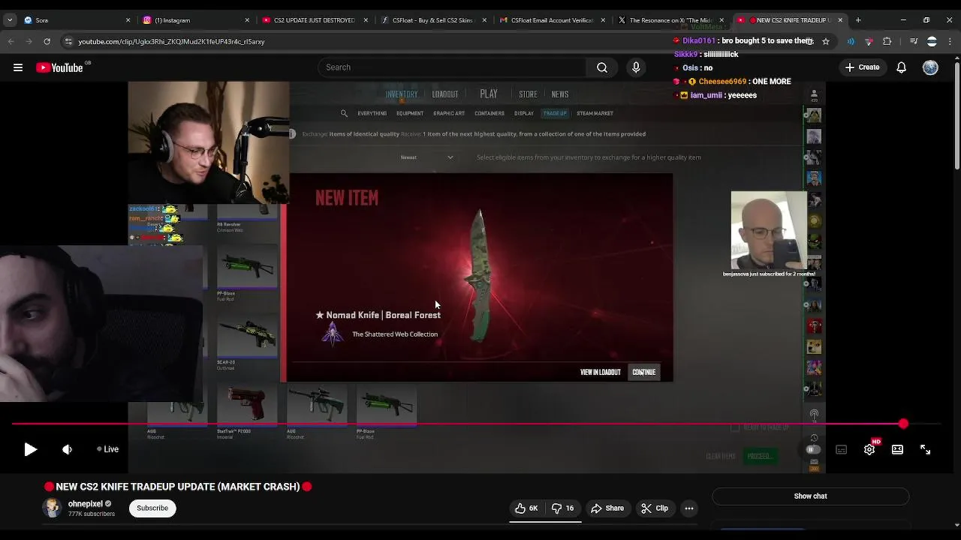Switch to CS2 UPDATE JUST DESTROYED tab
The image size is (961, 540).
click(315, 20)
